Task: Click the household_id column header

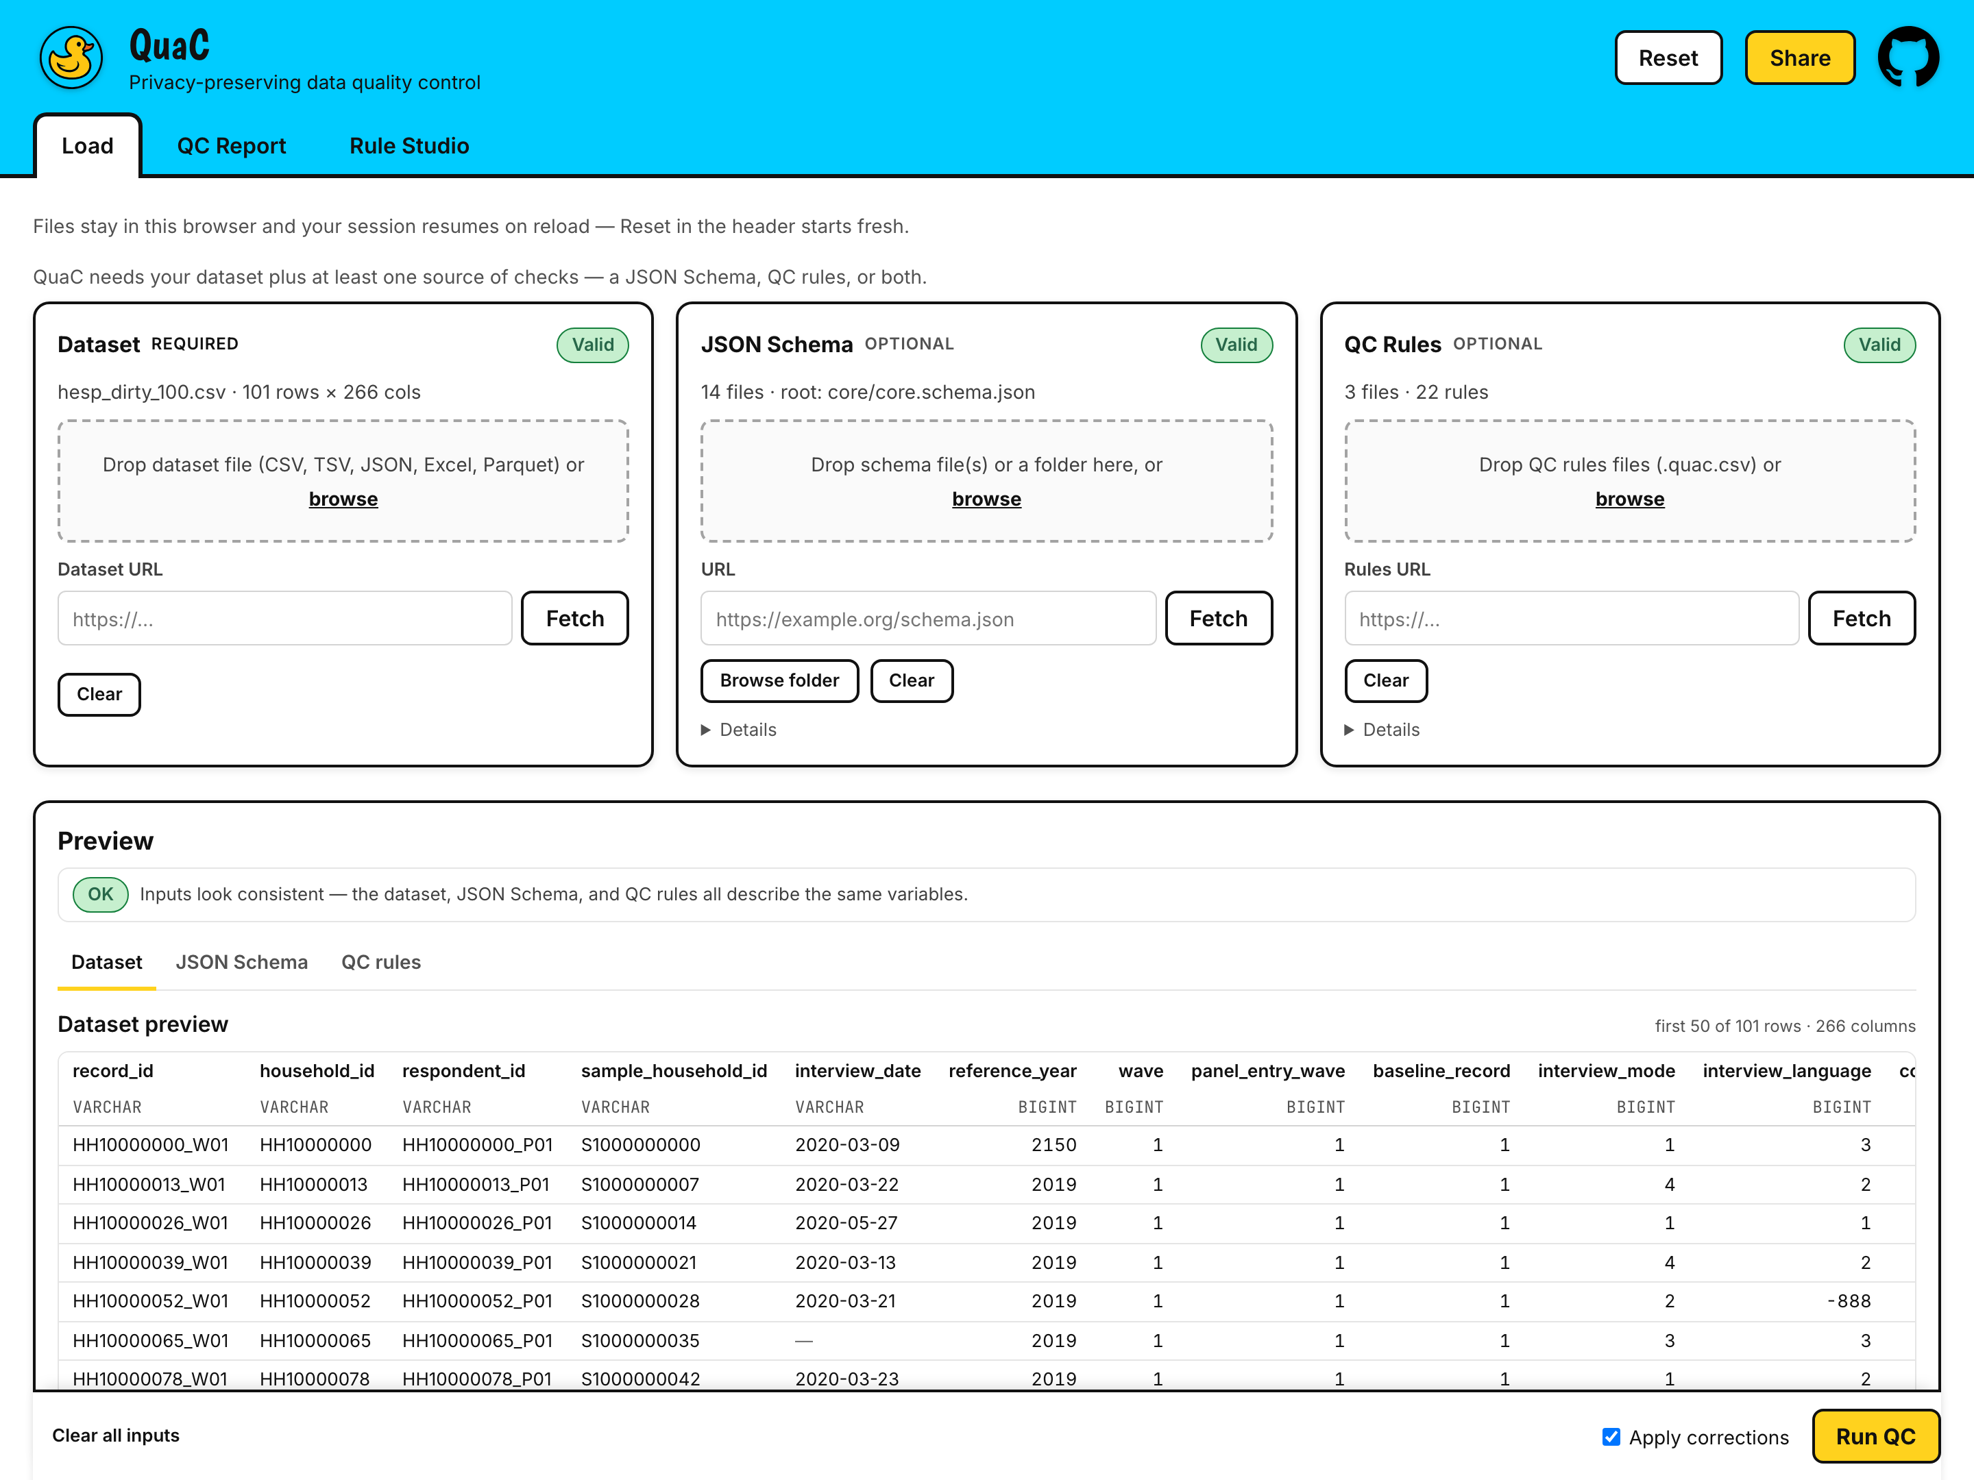Action: (x=317, y=1072)
